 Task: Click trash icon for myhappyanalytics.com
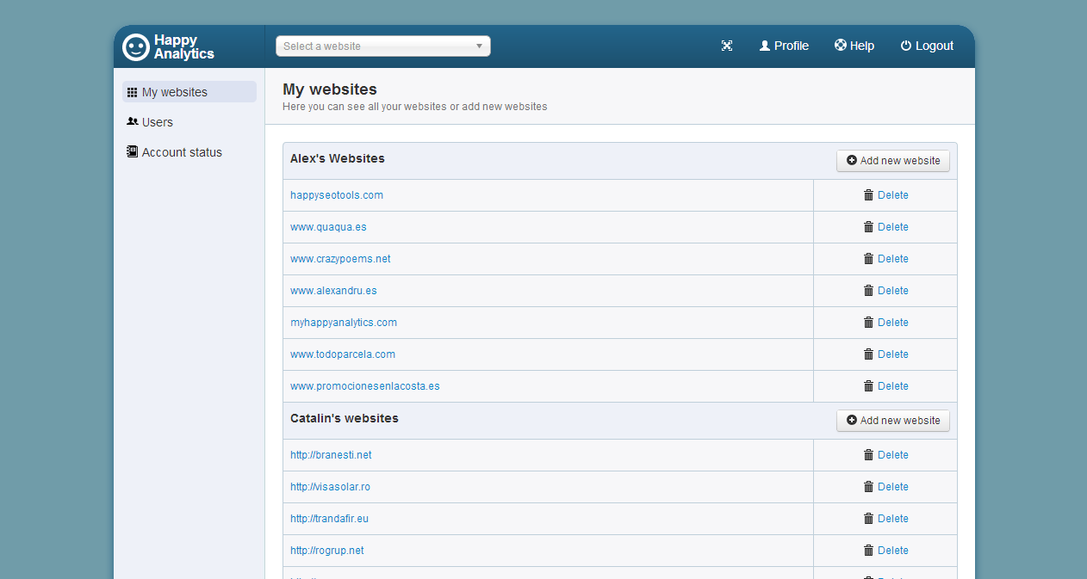[x=868, y=323]
